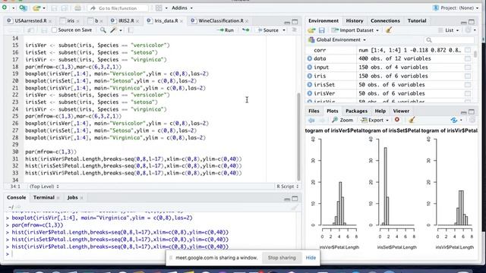
Task: Click the Workspace Panes grid icon
Action: (159, 8)
